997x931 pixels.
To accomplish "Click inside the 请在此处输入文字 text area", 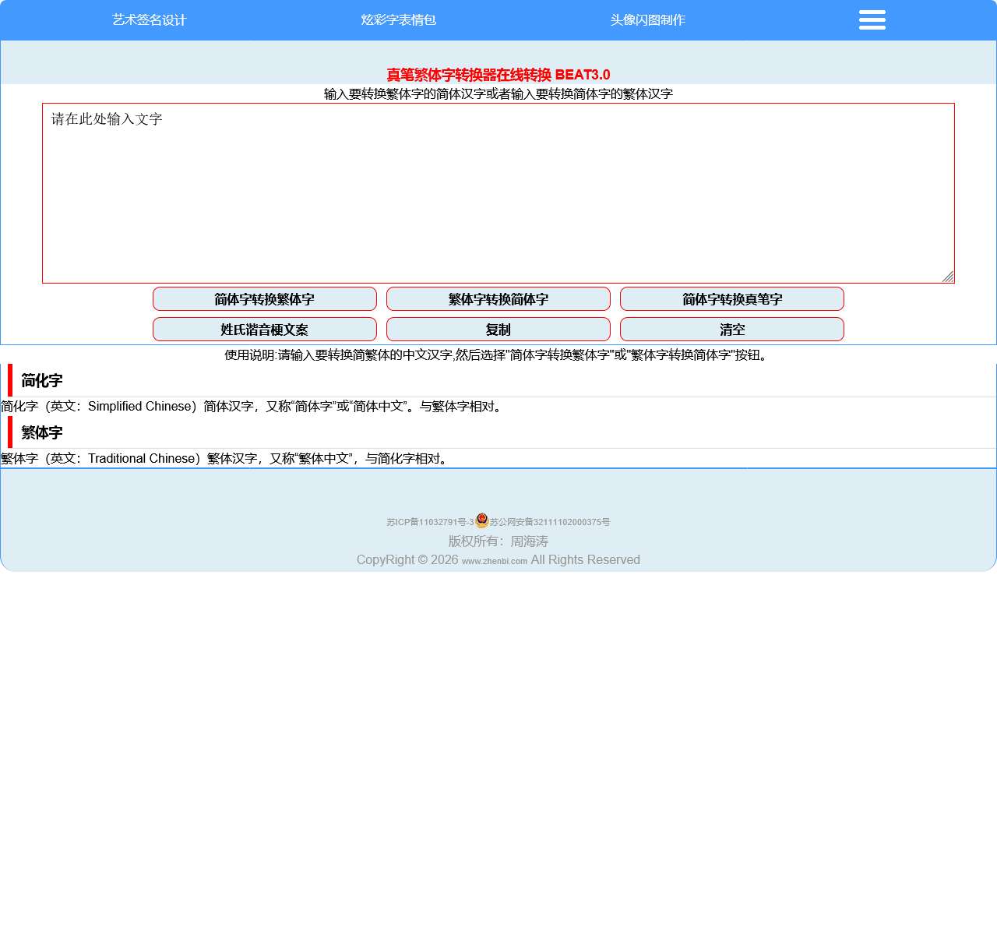I will tap(498, 193).
